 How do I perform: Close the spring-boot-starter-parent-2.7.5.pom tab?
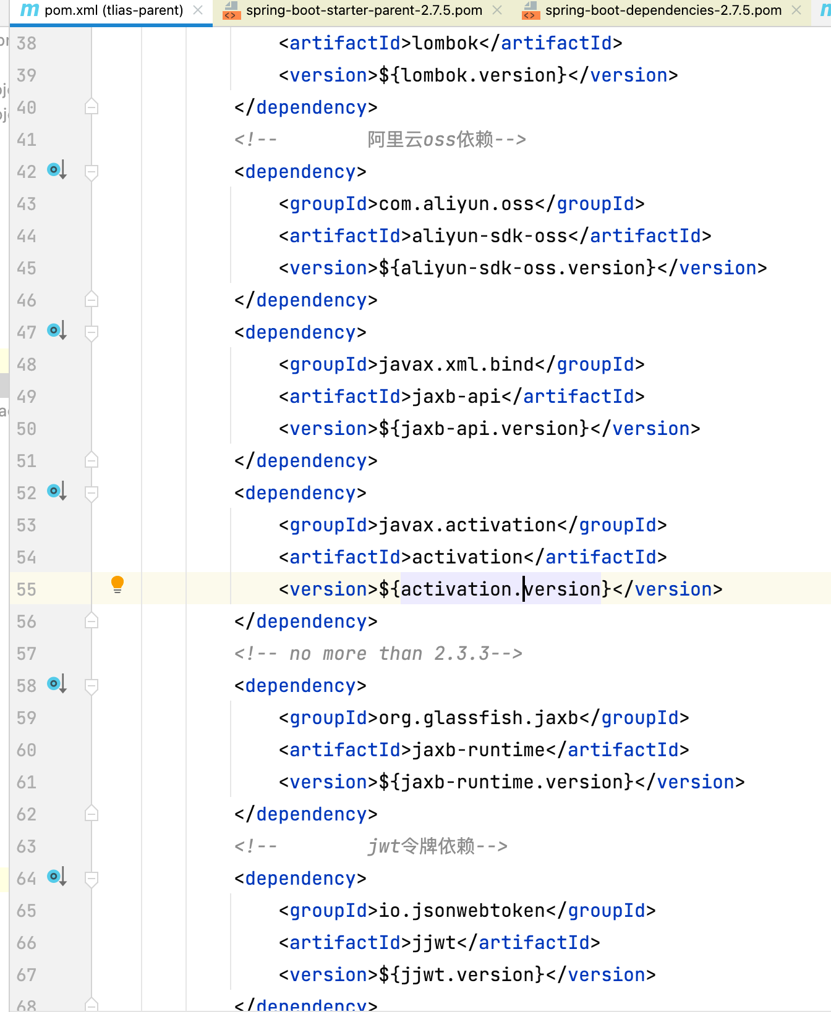(x=497, y=11)
